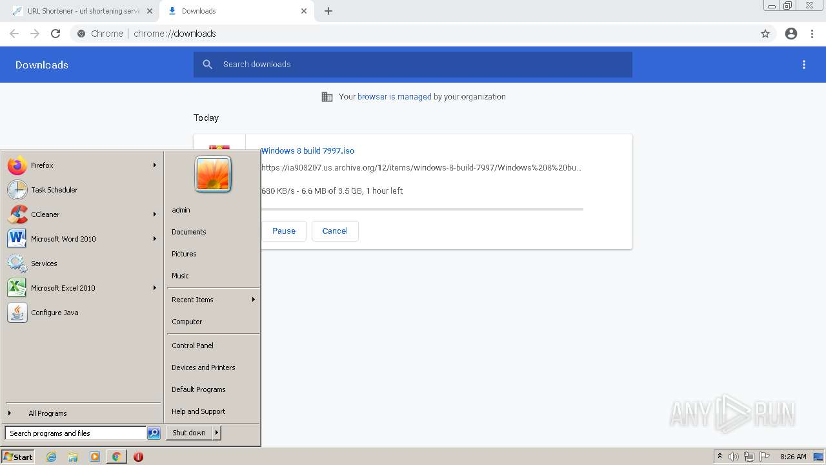Open Pictures from Start menu

click(184, 254)
